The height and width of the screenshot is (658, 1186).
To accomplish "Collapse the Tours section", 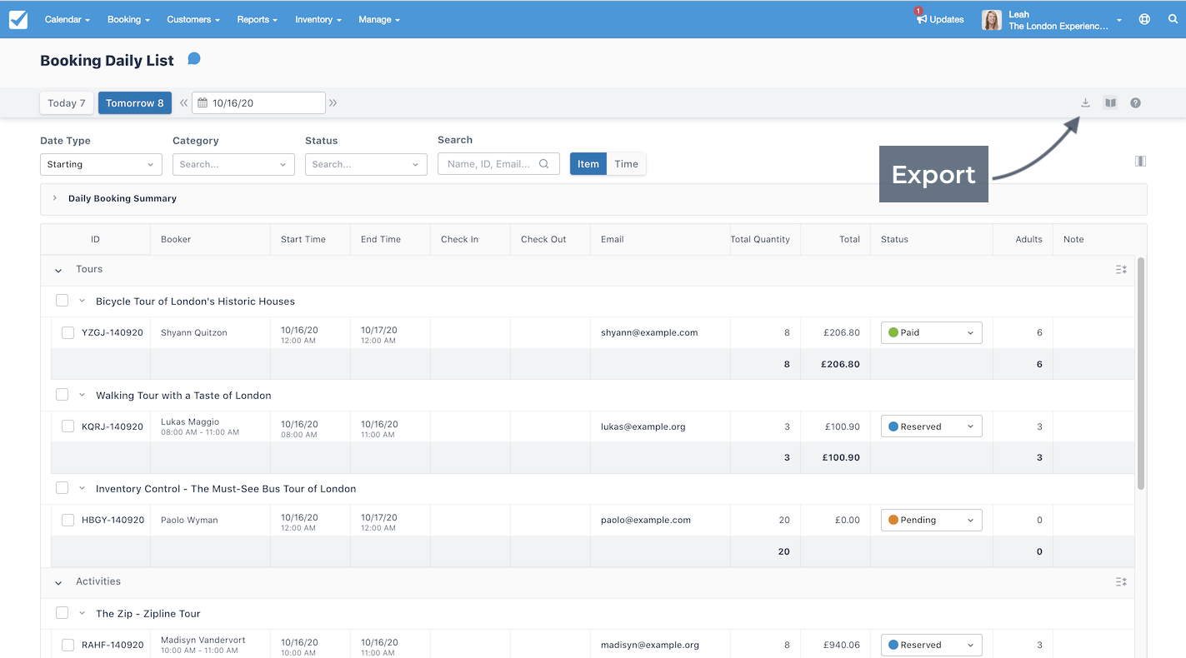I will (58, 271).
